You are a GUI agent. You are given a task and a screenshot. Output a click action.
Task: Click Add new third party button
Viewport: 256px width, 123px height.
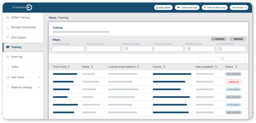tap(214, 7)
